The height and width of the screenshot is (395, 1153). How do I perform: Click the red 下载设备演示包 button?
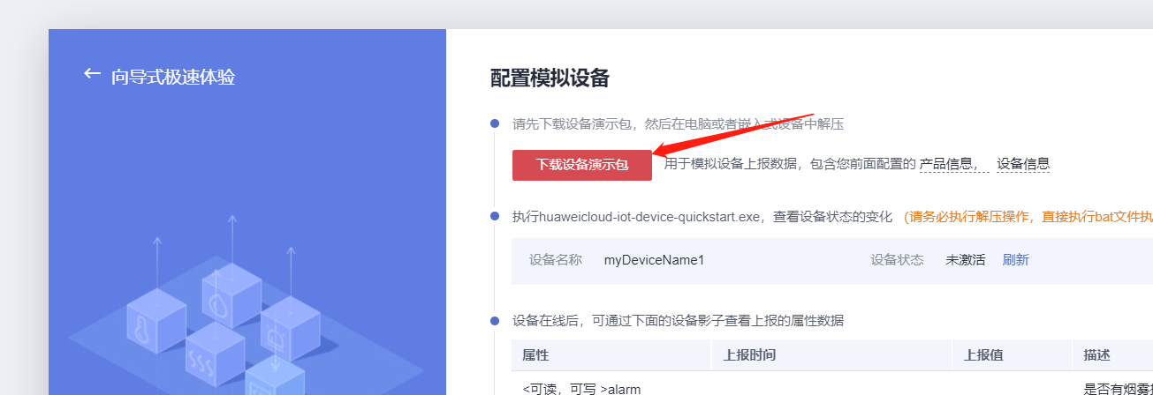(x=582, y=165)
